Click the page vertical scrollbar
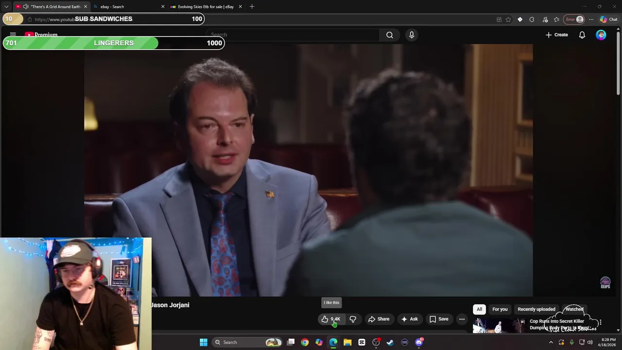This screenshot has width=622, height=350. tap(618, 63)
